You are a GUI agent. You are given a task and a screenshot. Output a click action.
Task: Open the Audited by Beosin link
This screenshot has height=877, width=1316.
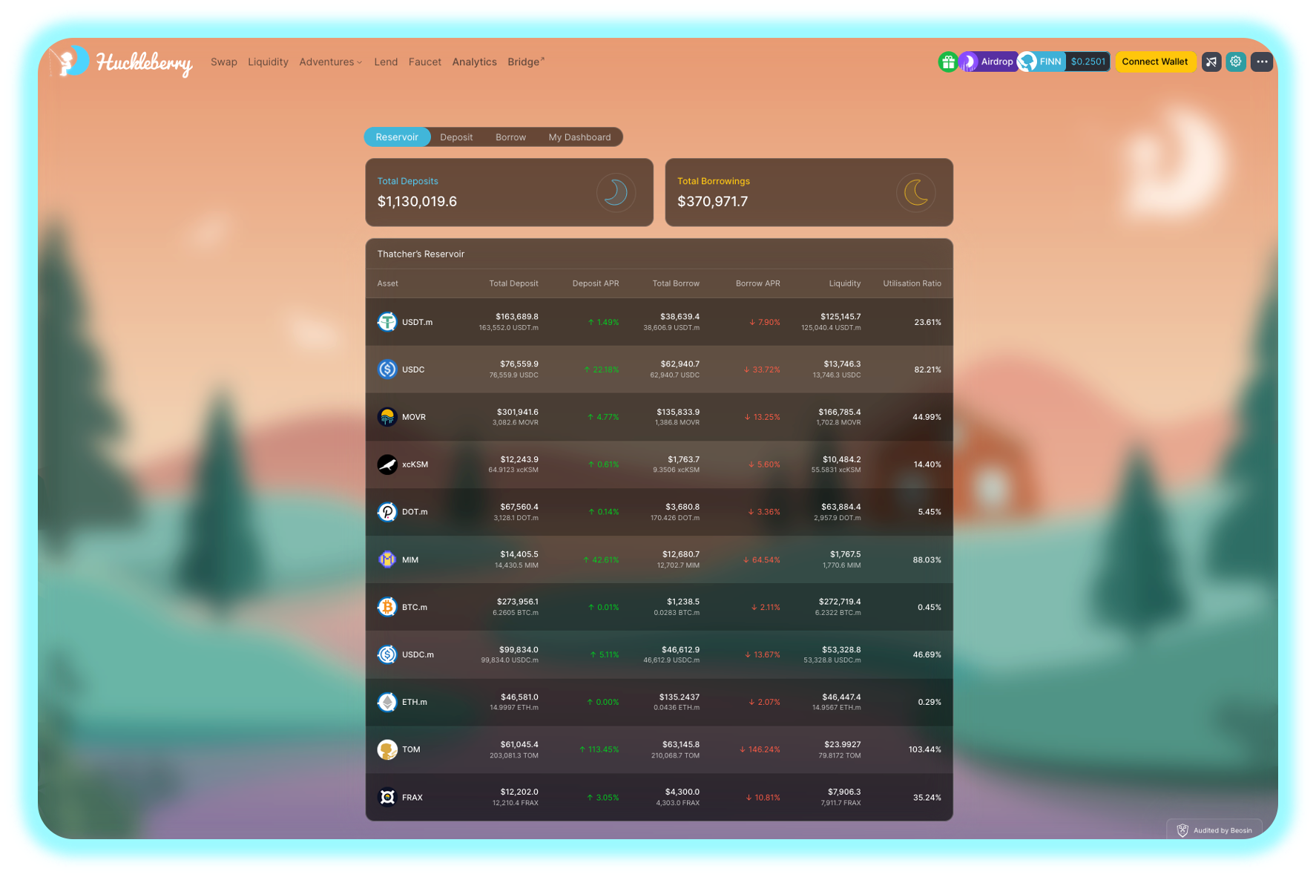click(1215, 830)
